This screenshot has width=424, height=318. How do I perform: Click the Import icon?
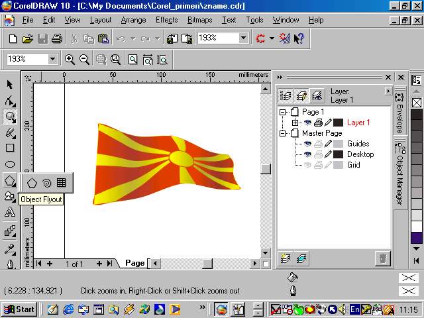(172, 38)
